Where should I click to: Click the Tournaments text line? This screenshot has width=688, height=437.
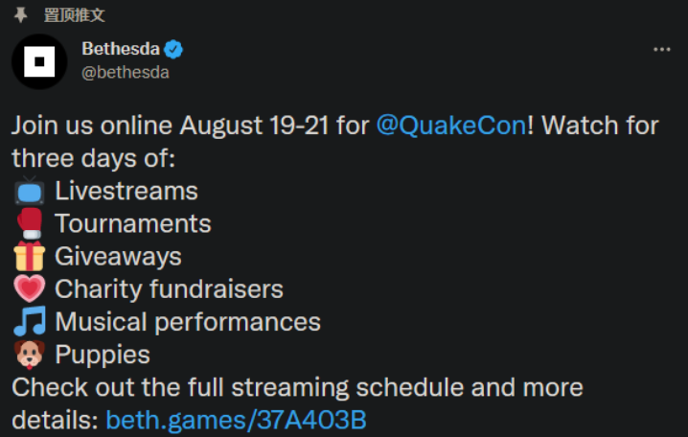pyautogui.click(x=133, y=223)
